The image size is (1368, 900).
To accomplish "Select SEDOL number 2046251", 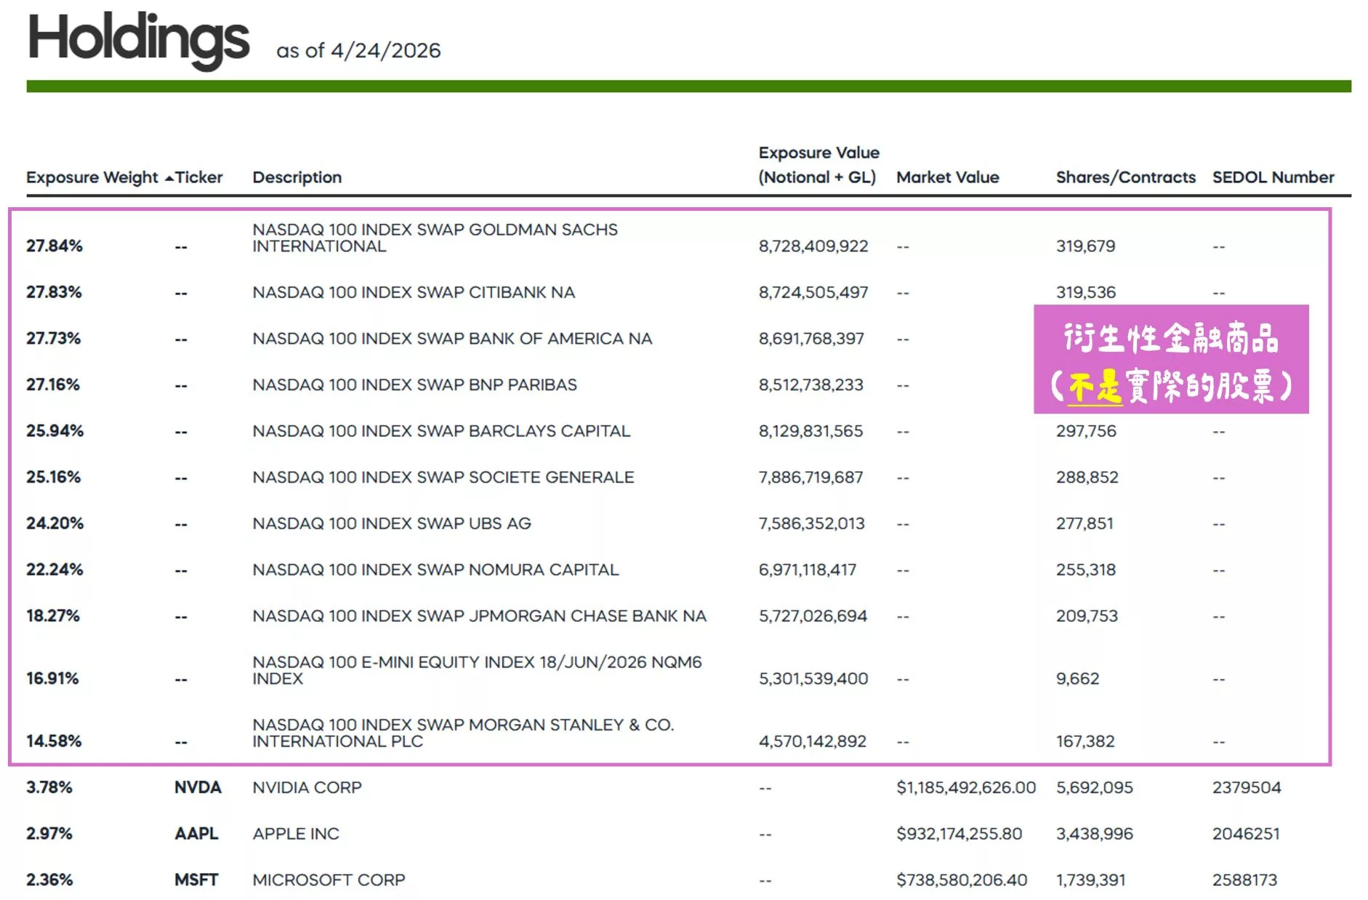I will 1246,833.
